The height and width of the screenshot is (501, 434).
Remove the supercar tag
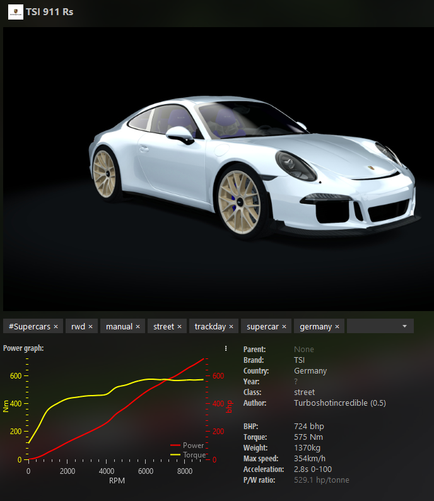tap(284, 327)
